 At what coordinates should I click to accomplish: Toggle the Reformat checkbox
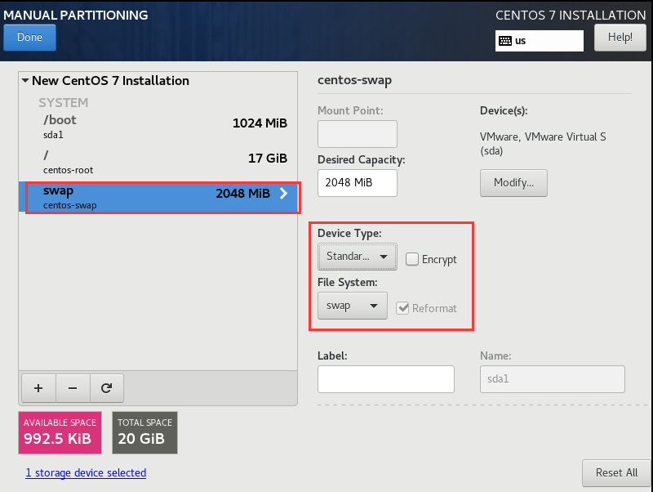(x=402, y=308)
